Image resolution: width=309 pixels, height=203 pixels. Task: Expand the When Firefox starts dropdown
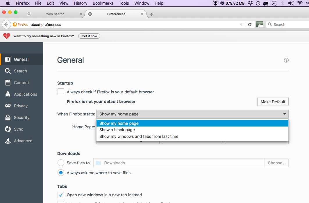click(192, 114)
